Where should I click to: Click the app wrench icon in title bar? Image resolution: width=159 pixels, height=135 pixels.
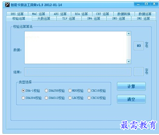[x=7, y=5]
